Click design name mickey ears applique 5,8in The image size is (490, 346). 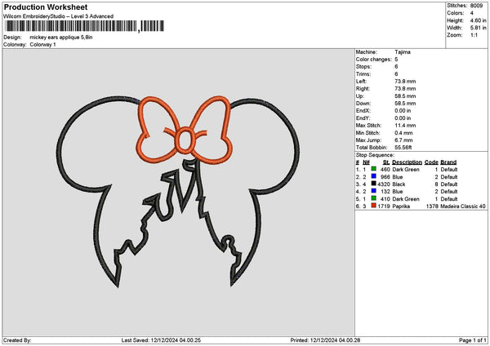(61, 38)
